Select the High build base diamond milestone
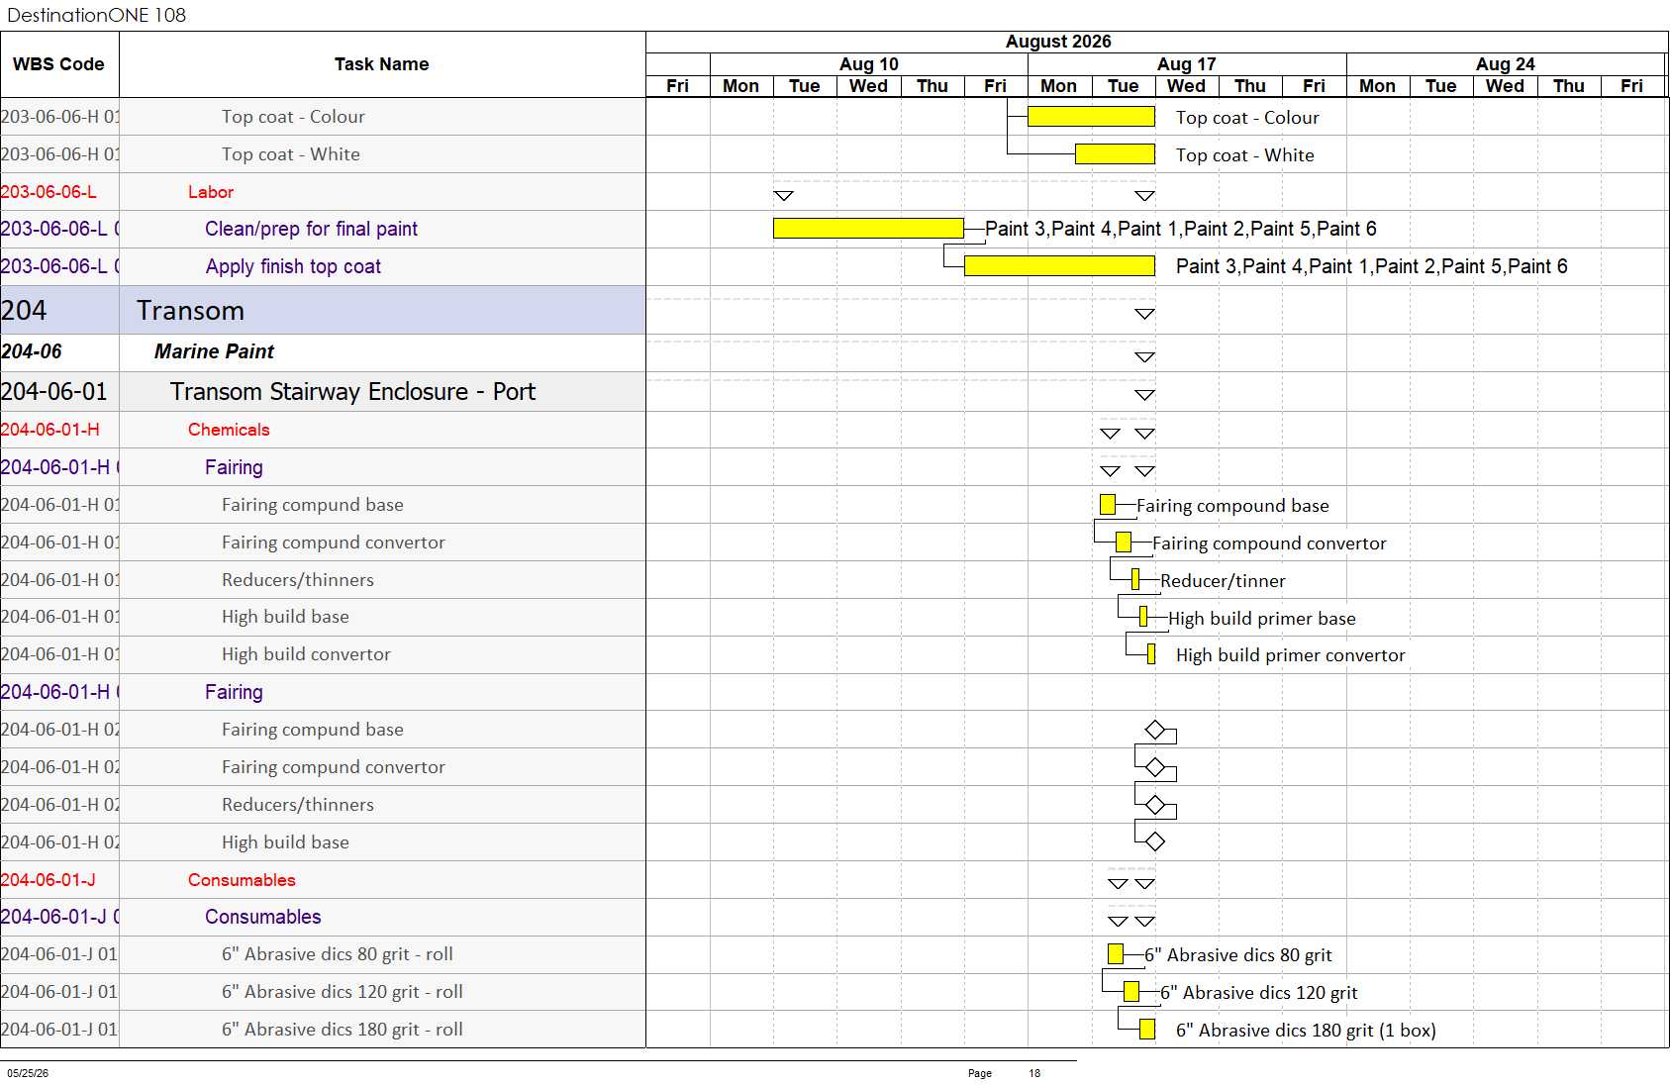The image size is (1670, 1086). [x=1155, y=842]
